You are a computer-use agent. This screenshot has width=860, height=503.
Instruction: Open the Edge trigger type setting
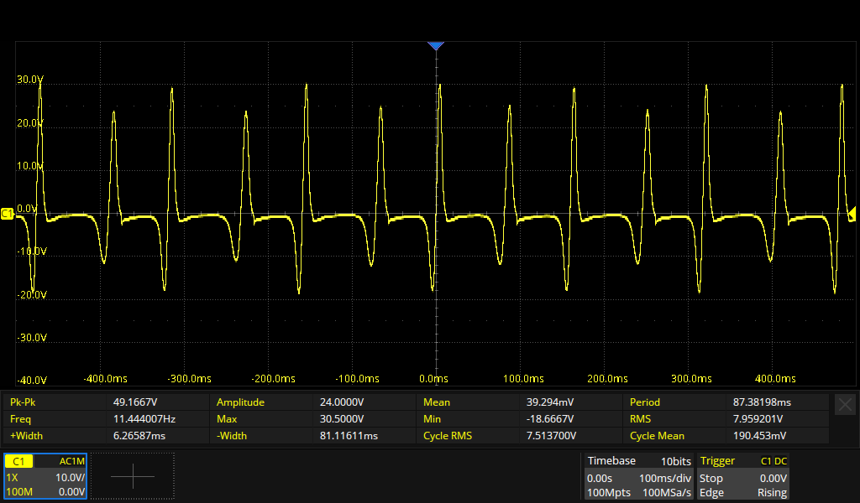pos(711,493)
